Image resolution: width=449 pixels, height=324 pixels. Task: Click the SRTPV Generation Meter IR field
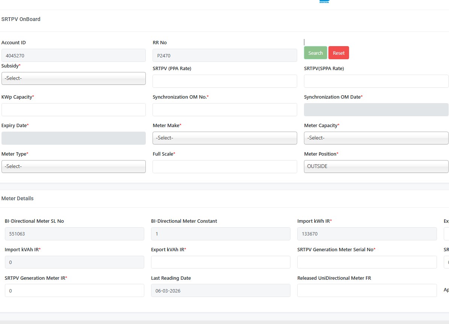click(74, 291)
